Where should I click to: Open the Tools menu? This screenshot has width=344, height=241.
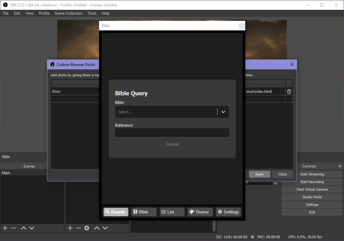click(92, 13)
